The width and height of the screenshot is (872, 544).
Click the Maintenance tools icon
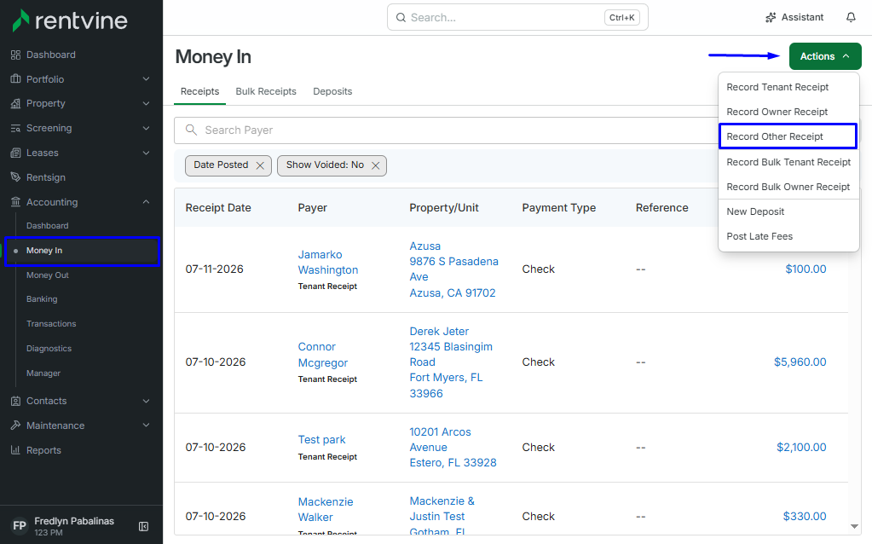[15, 425]
